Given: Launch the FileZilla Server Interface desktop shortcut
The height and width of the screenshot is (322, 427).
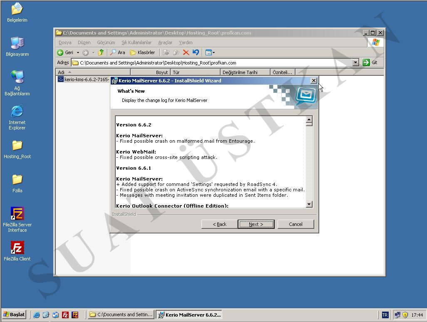Looking at the screenshot, I should click(x=17, y=219).
